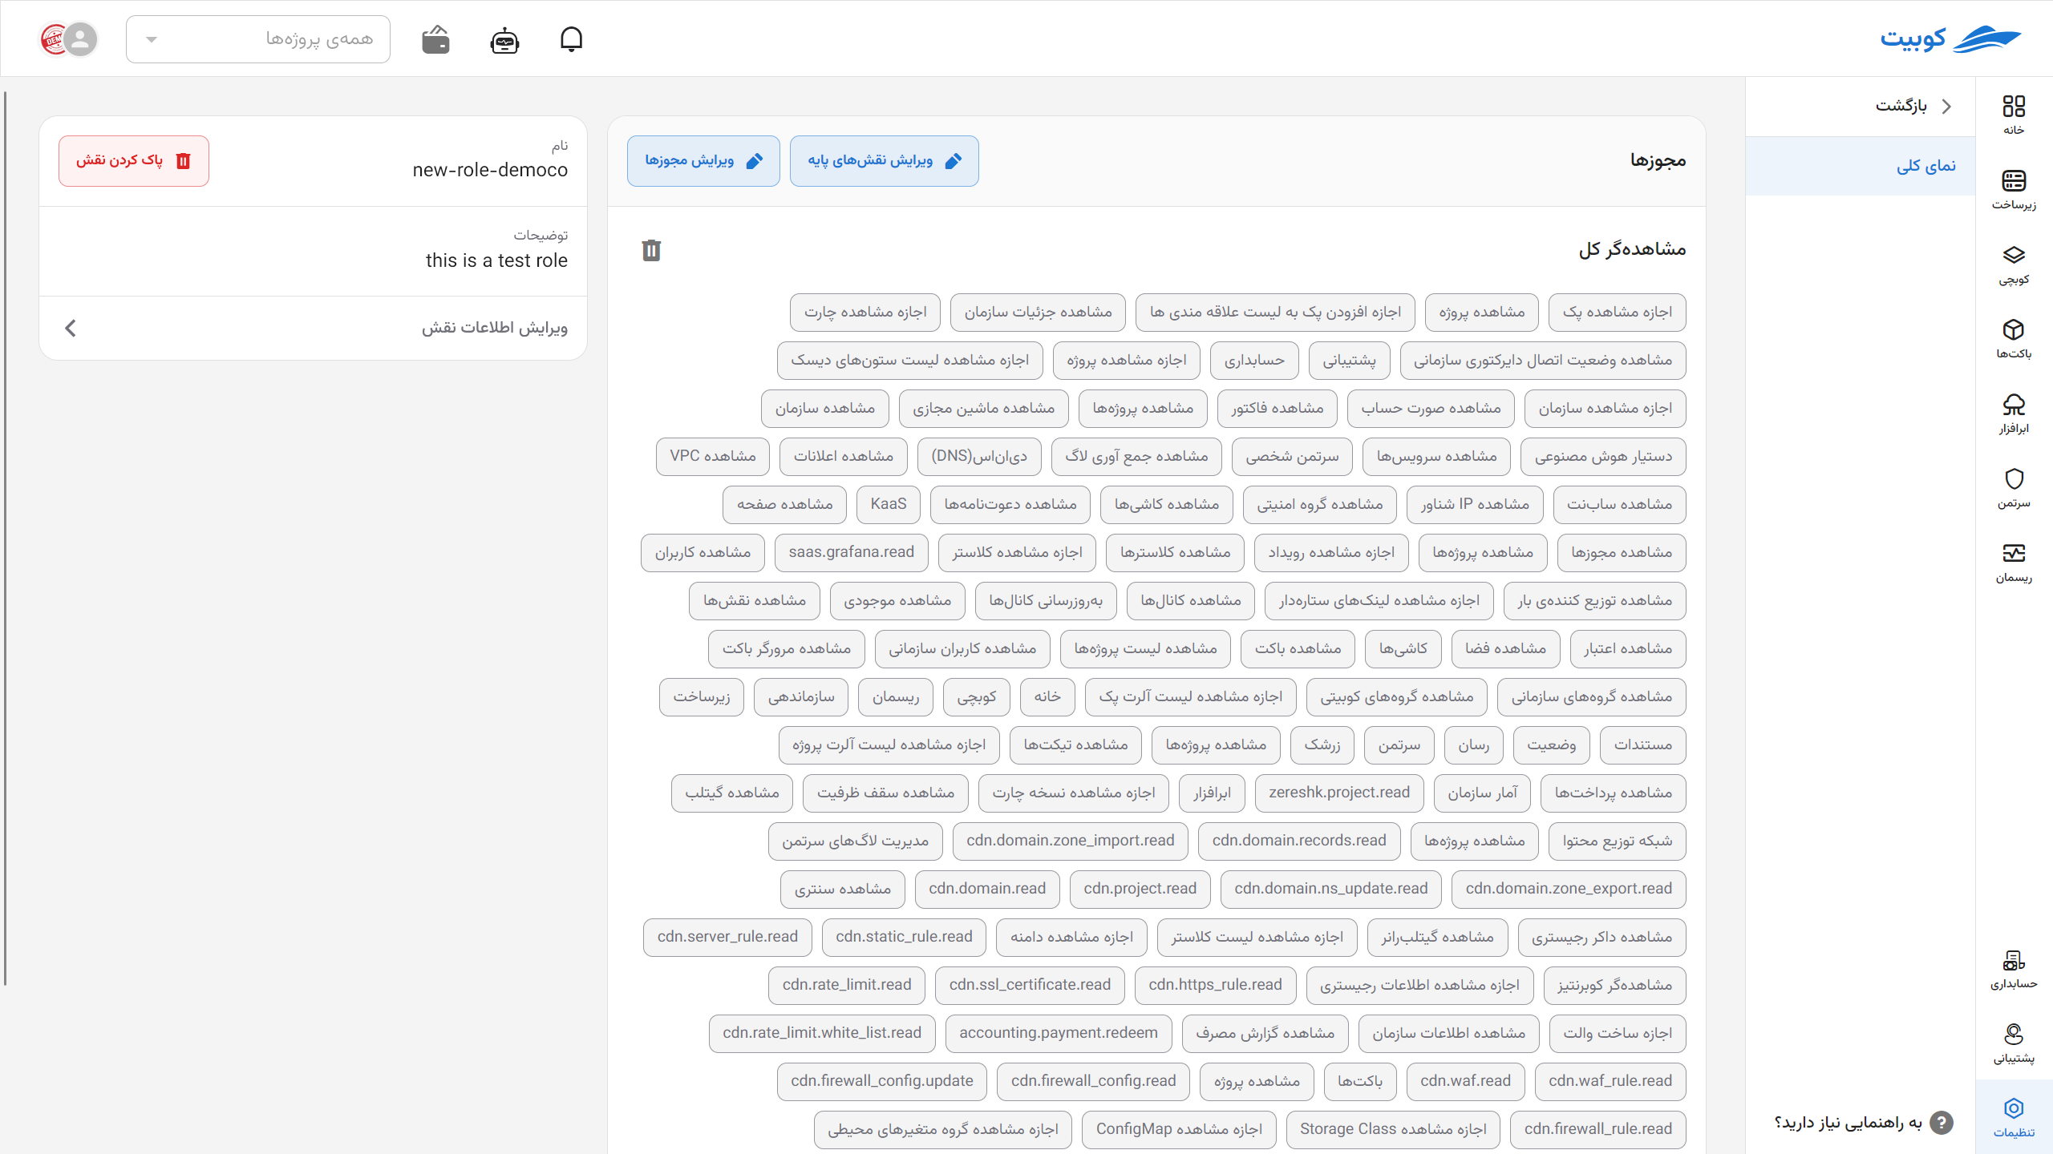The image size is (2053, 1154).
Task: Click the zereshk.project.read chip
Action: [x=1339, y=793]
